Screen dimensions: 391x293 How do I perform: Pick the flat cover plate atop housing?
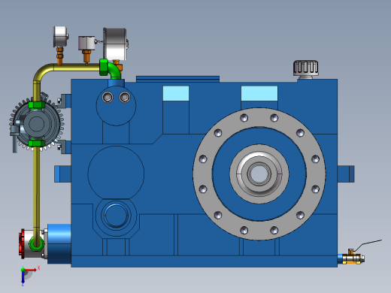[177, 79]
